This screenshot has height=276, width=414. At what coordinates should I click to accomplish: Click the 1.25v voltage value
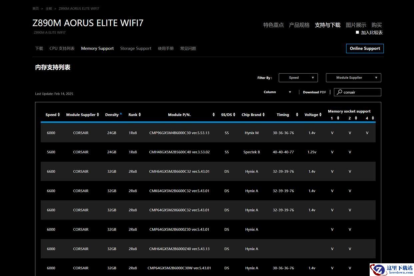(312, 152)
